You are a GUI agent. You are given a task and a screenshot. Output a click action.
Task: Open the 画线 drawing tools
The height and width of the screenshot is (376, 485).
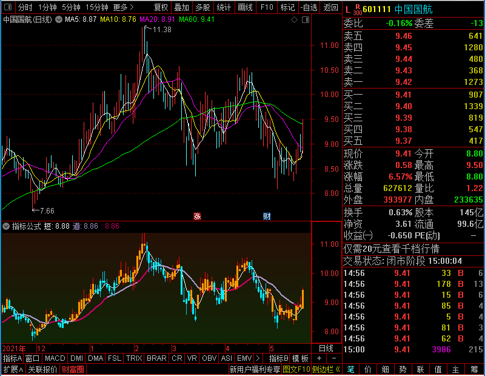tap(246, 7)
